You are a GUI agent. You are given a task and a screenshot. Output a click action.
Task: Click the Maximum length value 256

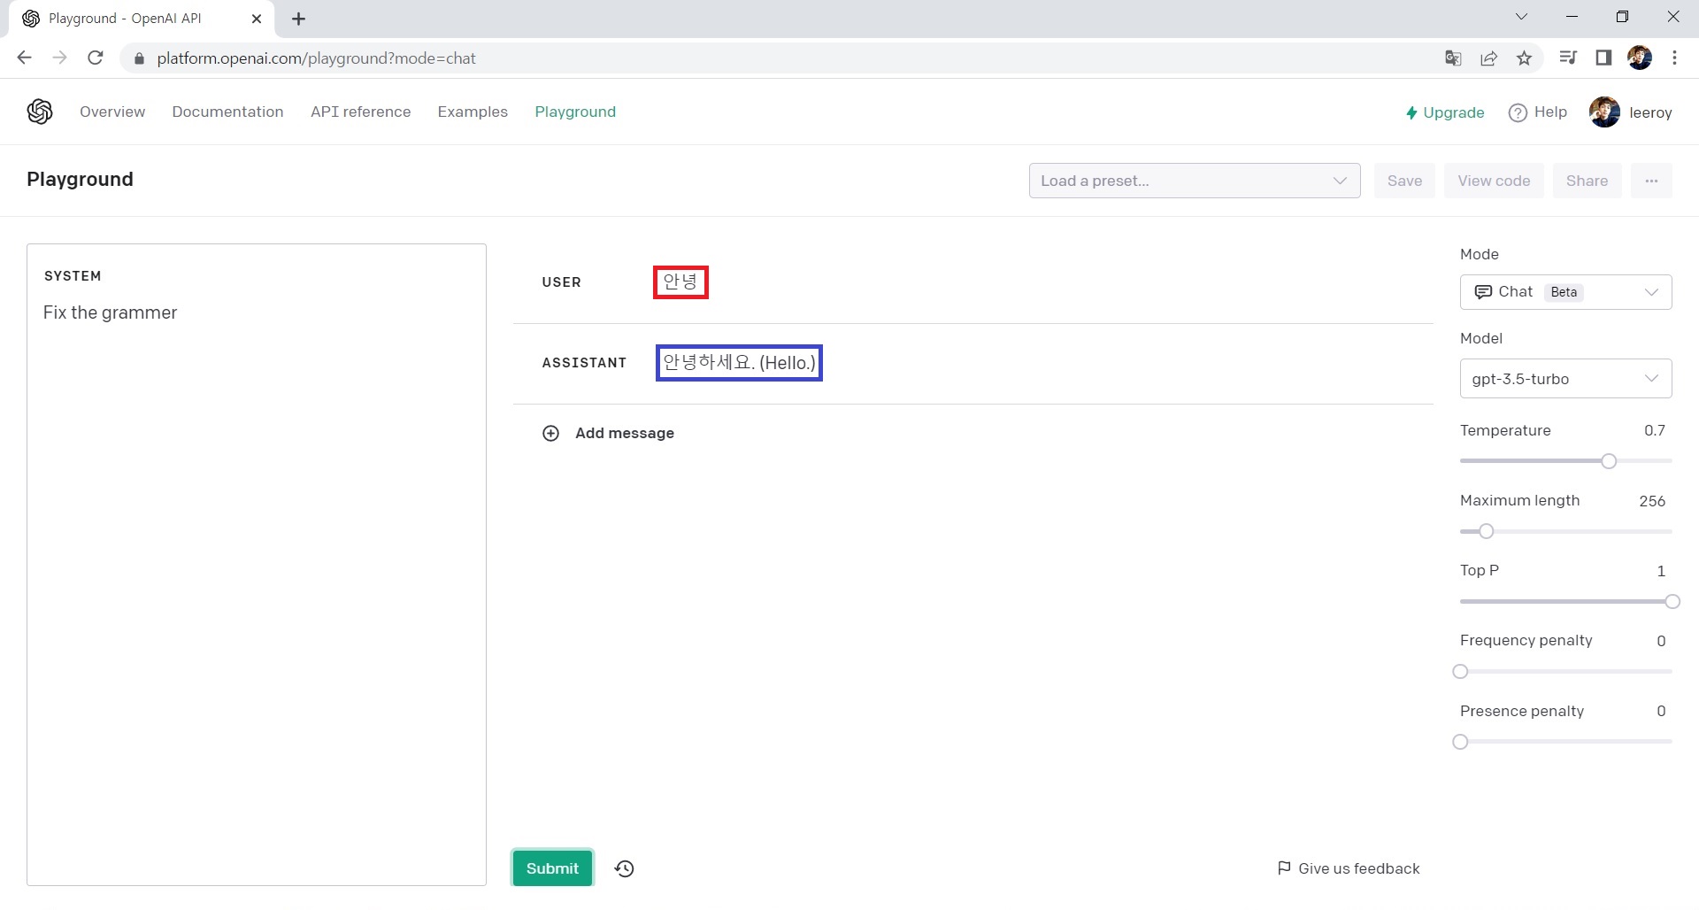pos(1652,501)
